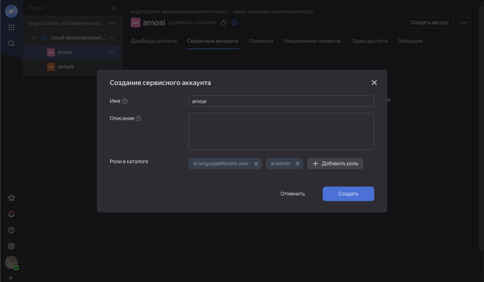
Task: Open the more options menu for amoai folder
Action: [x=112, y=52]
